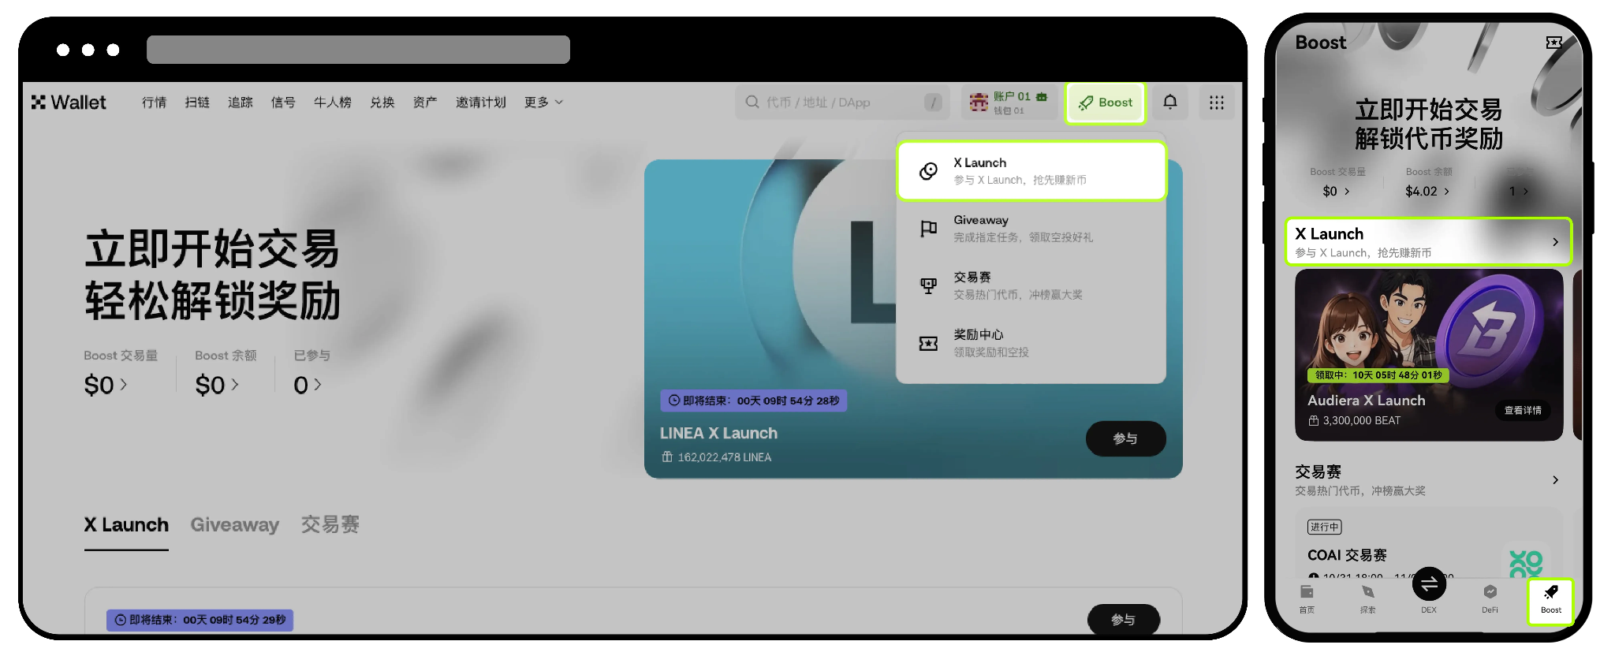The width and height of the screenshot is (1615, 656).
Task: Click the account avatar icon
Action: pos(979,102)
